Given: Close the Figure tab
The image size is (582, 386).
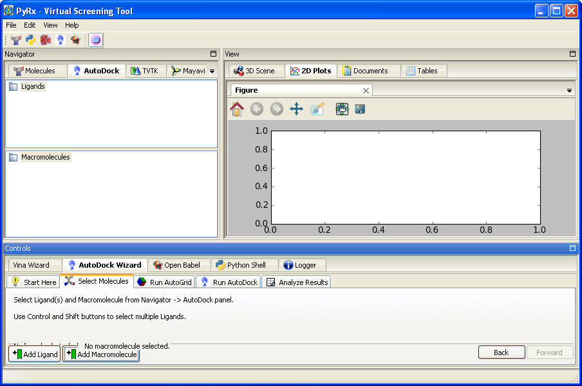Looking at the screenshot, I should 366,91.
